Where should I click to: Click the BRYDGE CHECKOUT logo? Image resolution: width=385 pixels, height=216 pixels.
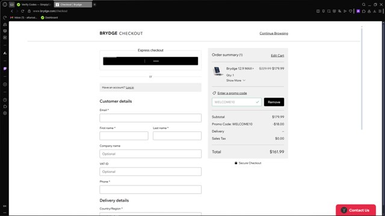coord(121,34)
